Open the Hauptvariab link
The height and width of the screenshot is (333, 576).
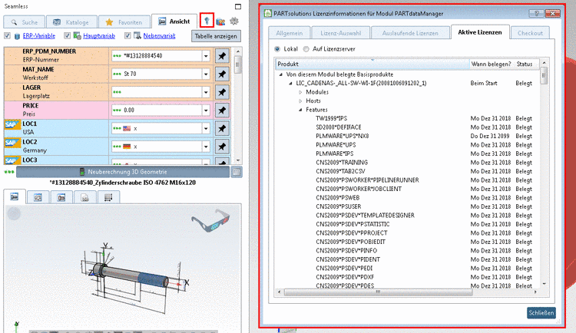[x=99, y=35]
